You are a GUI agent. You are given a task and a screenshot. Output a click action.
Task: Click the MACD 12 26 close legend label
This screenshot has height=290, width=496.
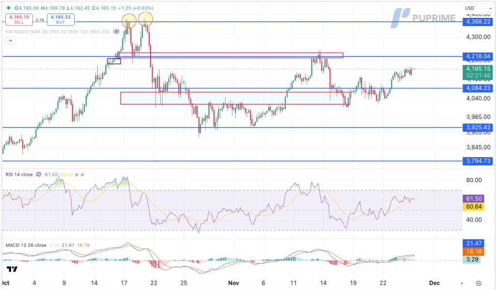[26, 245]
